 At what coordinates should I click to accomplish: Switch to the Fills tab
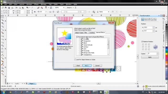86,33
